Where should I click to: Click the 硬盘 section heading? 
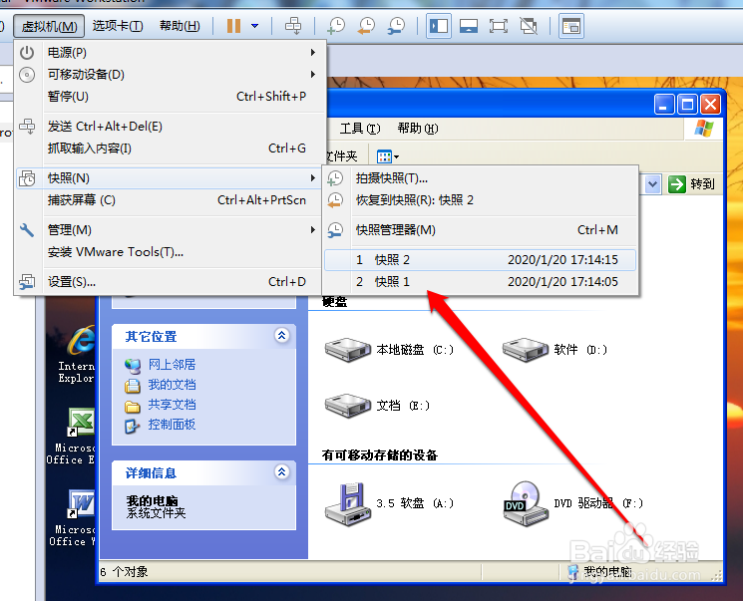click(x=334, y=302)
